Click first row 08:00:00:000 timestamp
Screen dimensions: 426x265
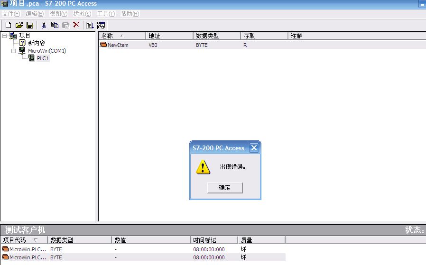[209, 249]
